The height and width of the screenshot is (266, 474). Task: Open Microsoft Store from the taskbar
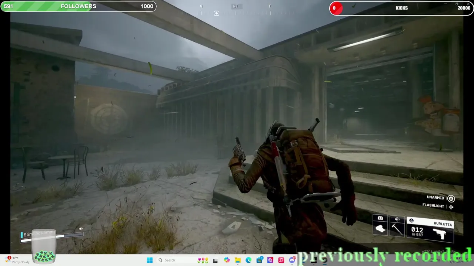pyautogui.click(x=260, y=260)
